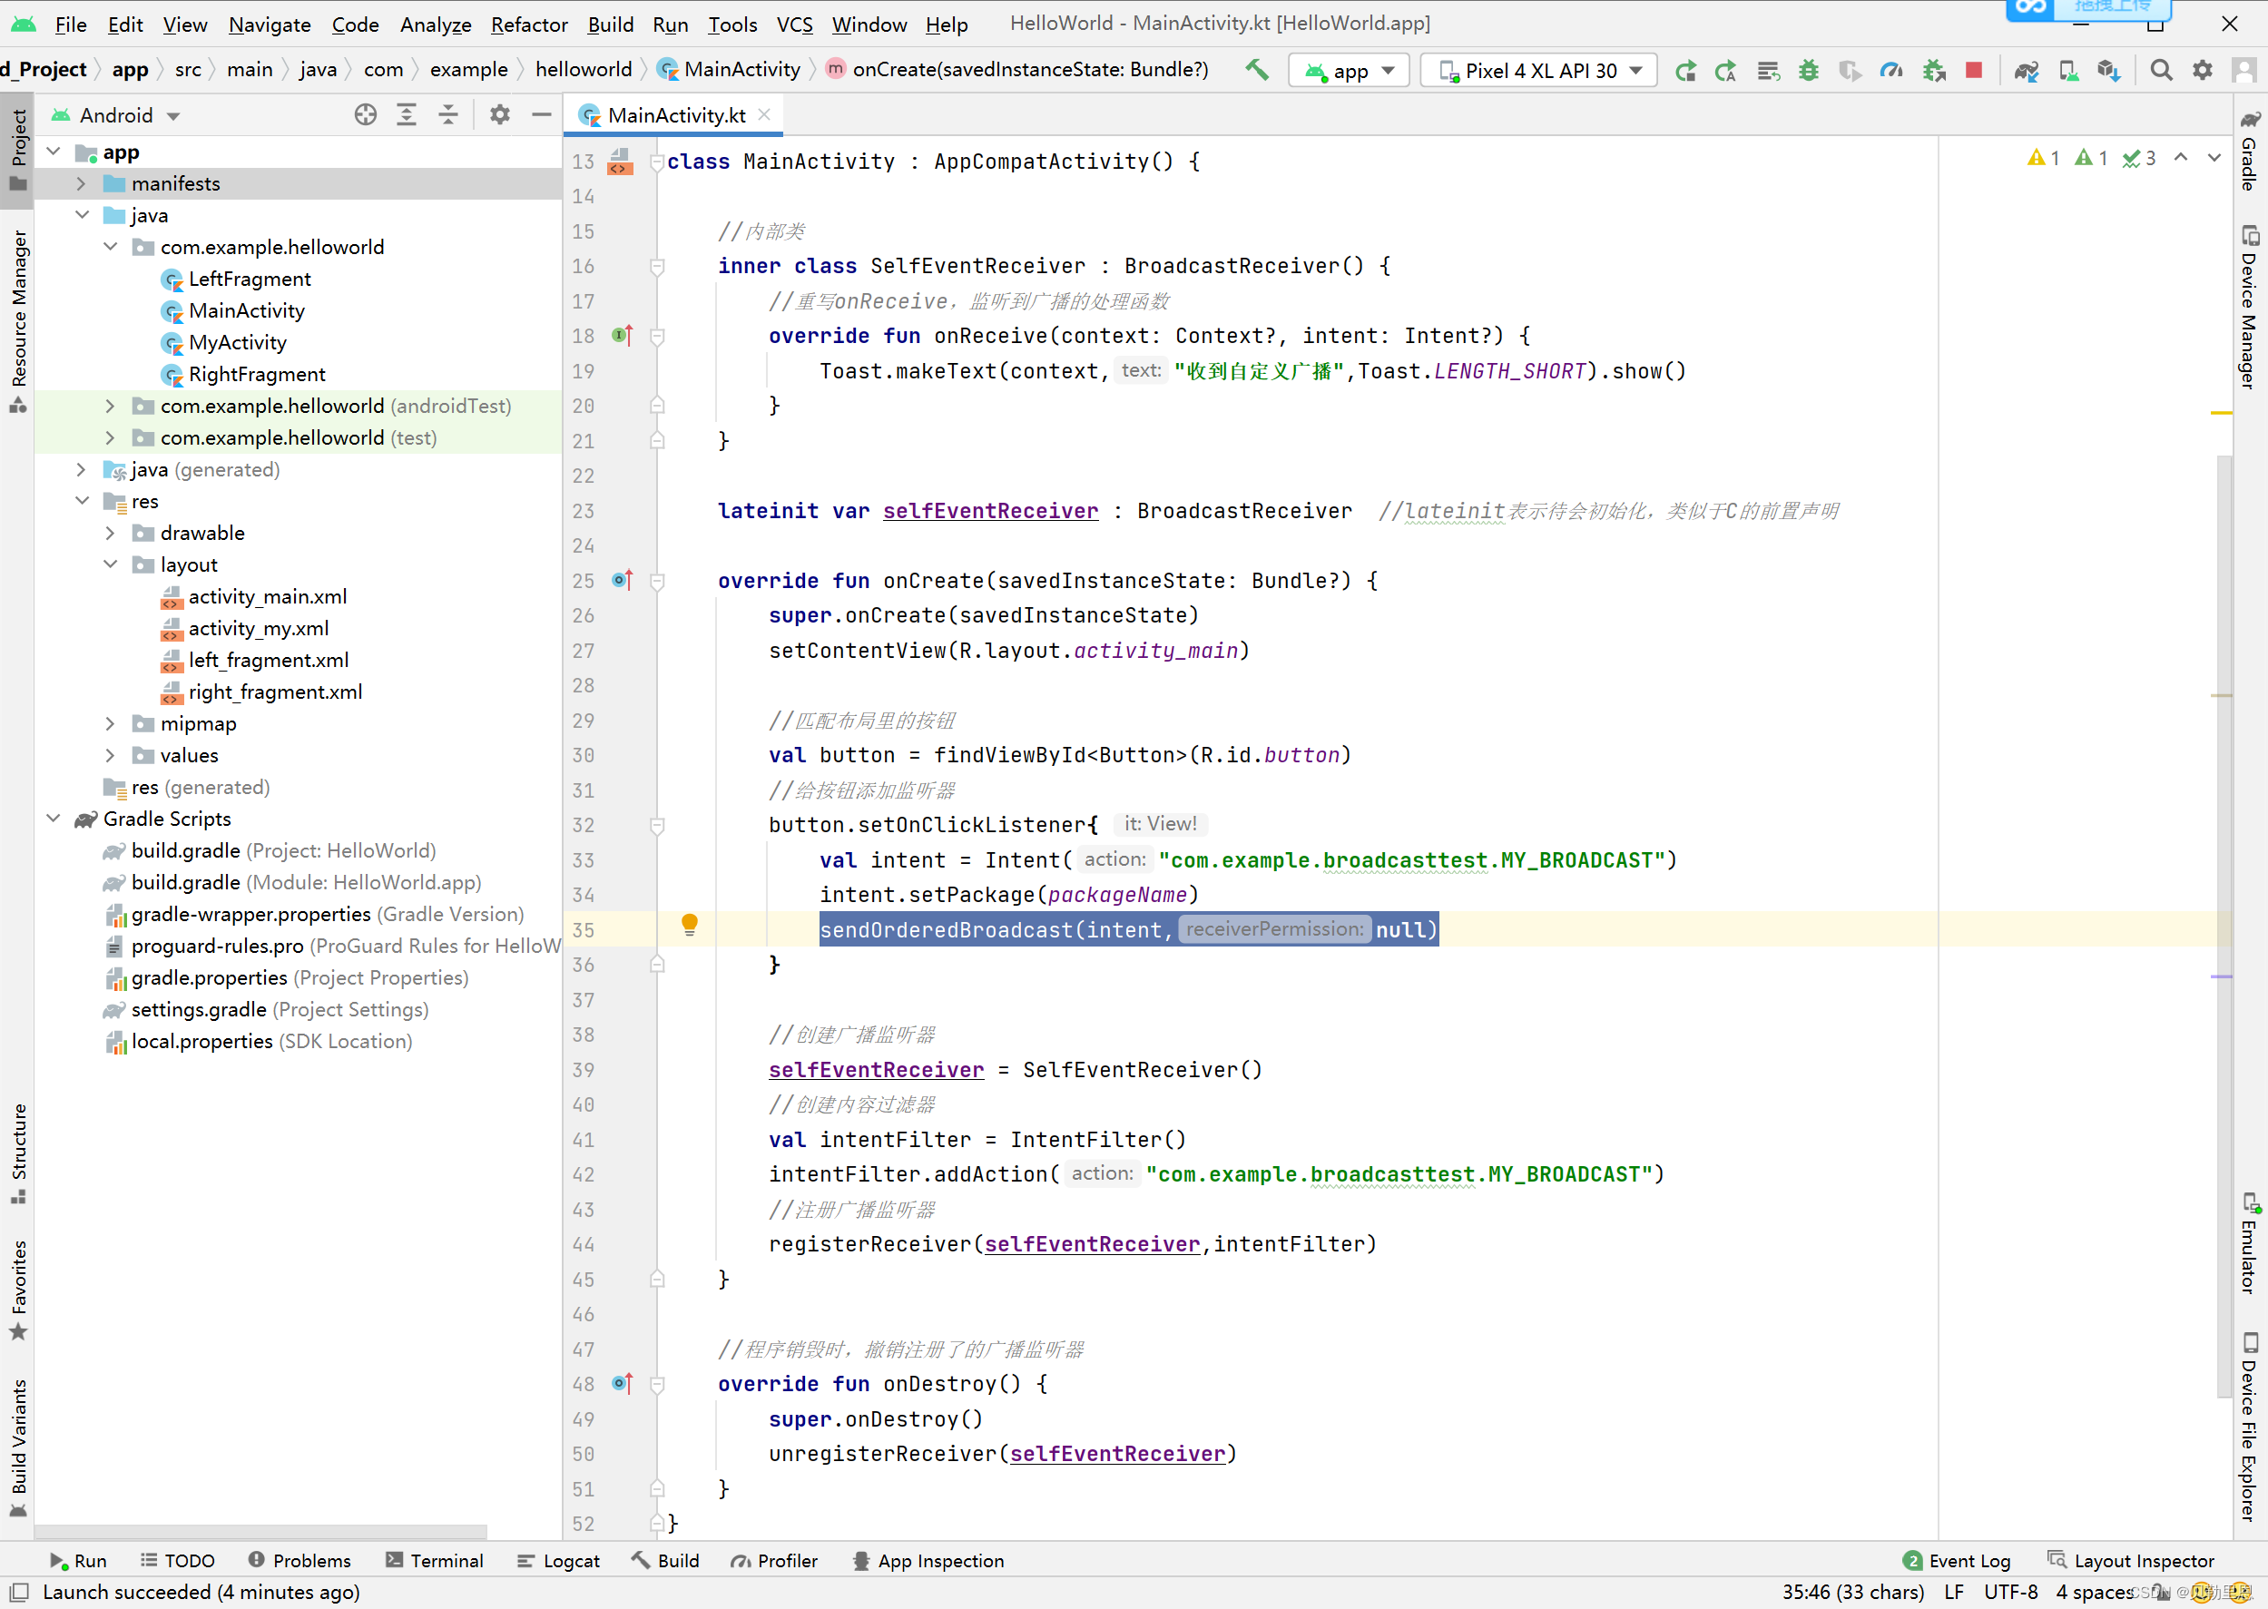Toggle the Project tool window sidebar button
The image size is (2268, 1609).
18,149
